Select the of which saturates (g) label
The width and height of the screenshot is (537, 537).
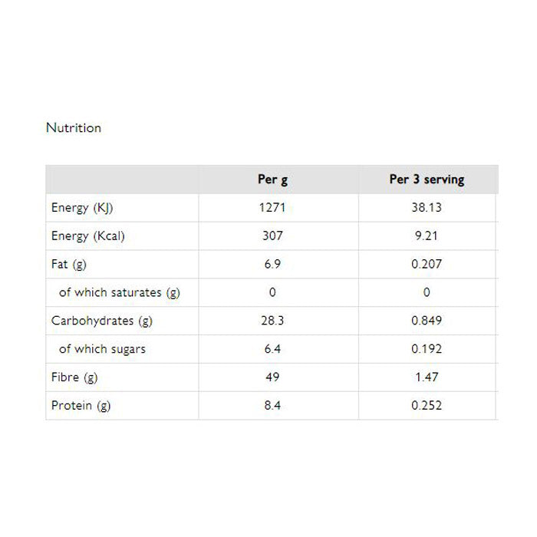[120, 292]
